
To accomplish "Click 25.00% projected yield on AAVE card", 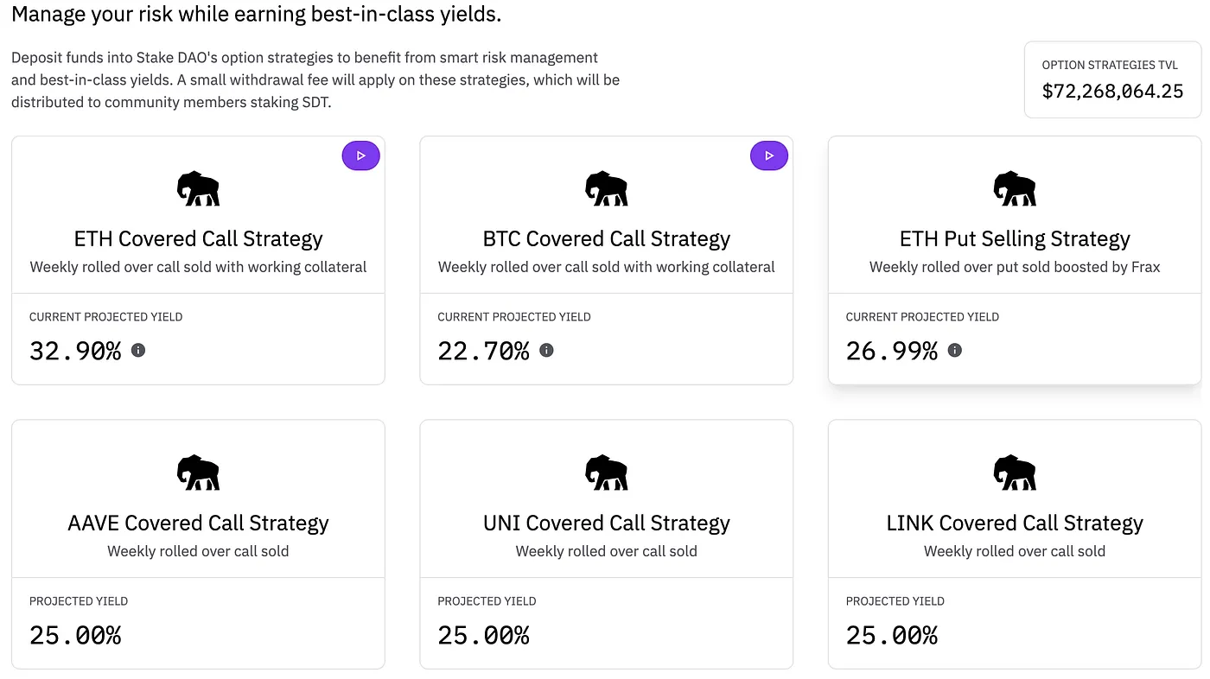I will [x=75, y=635].
